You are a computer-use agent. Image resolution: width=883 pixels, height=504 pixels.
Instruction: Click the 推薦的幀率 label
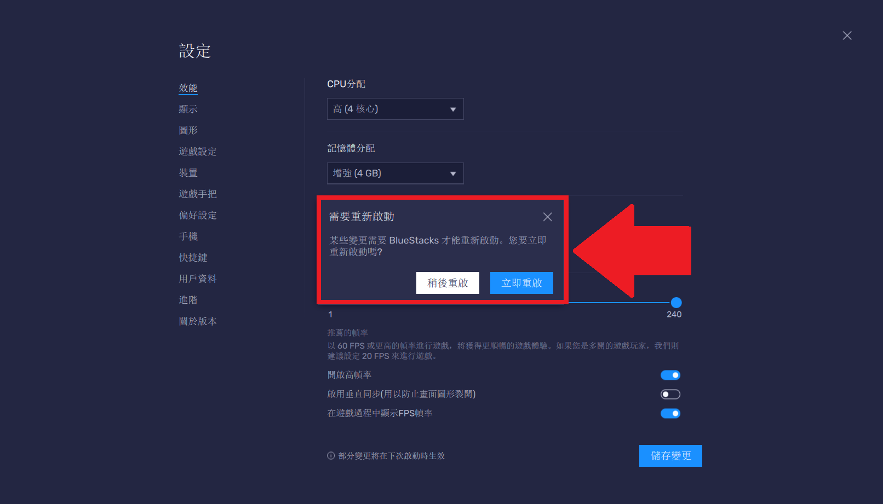tap(348, 333)
